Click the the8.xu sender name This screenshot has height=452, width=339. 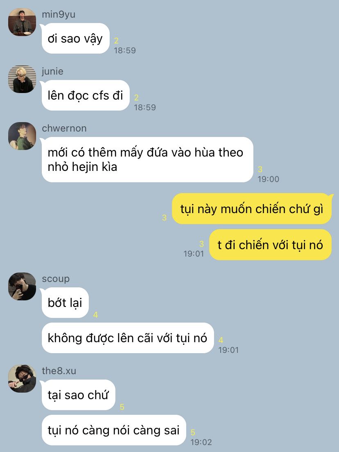click(x=59, y=371)
